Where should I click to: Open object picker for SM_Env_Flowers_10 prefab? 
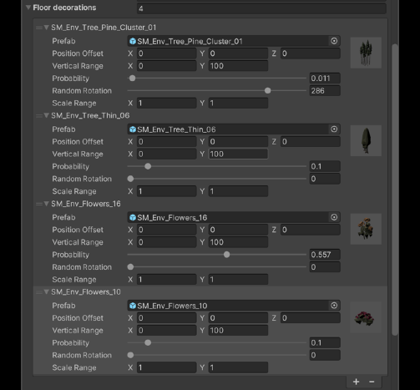point(334,306)
